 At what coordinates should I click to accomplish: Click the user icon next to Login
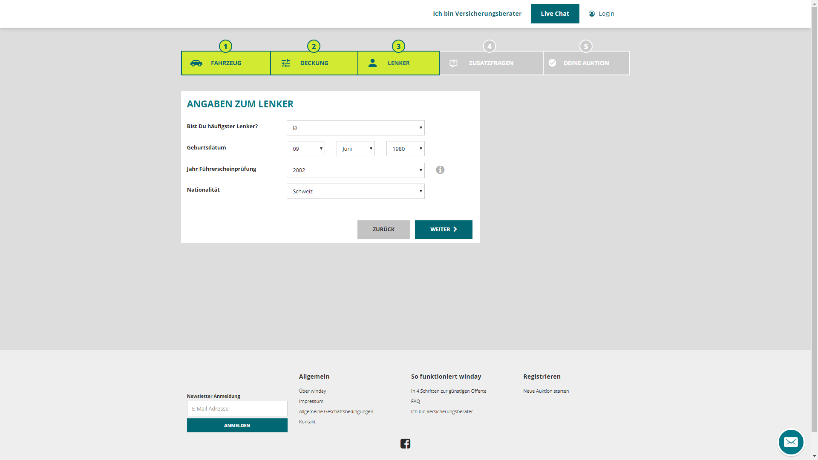592,14
